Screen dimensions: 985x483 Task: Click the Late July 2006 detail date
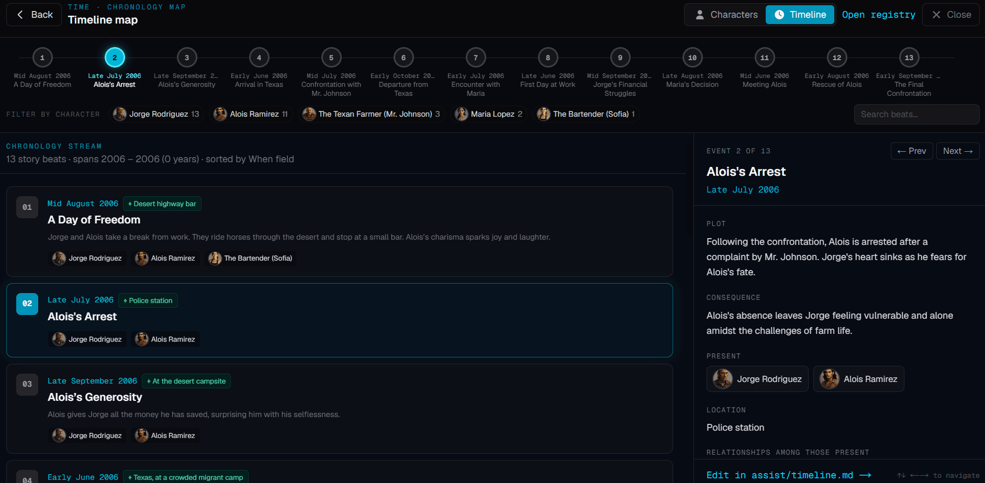pyautogui.click(x=743, y=190)
